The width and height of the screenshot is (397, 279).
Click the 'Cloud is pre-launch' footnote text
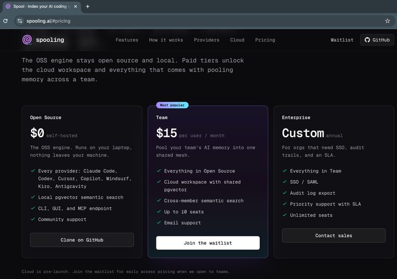126,271
